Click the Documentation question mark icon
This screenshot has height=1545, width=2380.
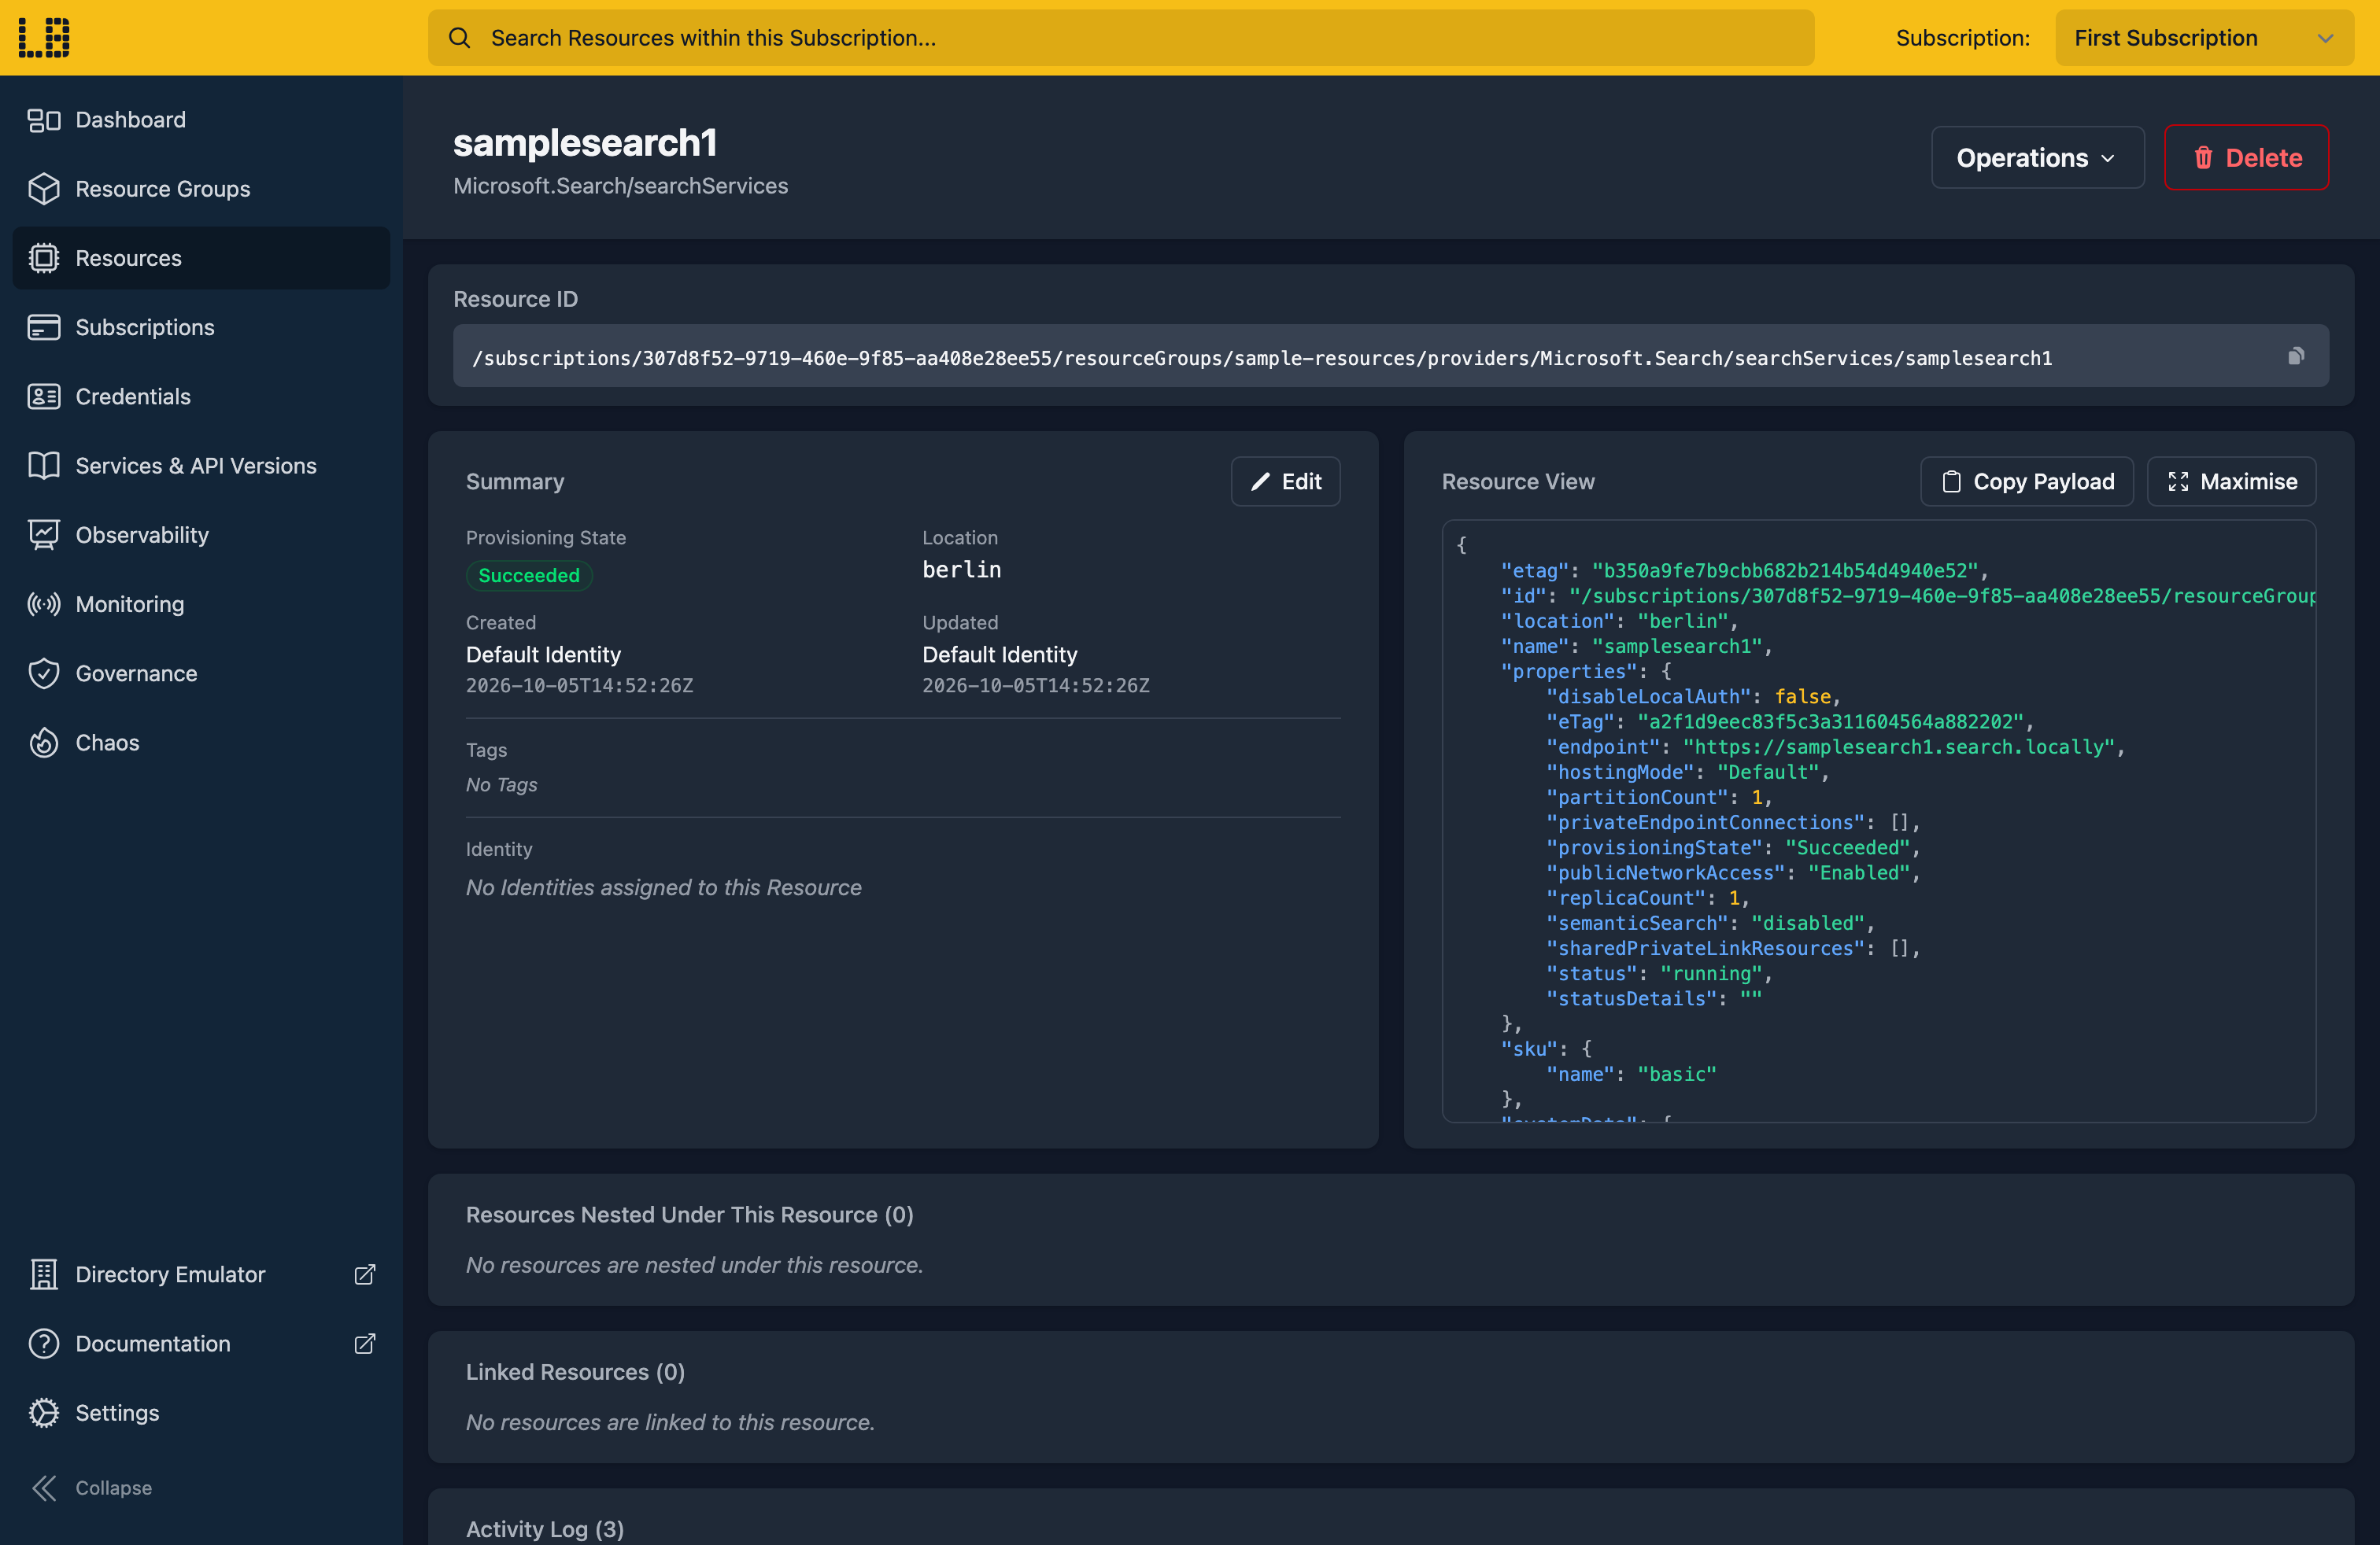[x=44, y=1343]
